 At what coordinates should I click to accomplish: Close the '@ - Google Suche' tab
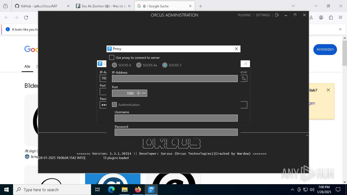[190, 6]
